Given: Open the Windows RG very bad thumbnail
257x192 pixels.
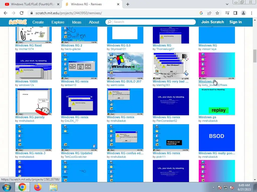Looking at the screenshot, I should pyautogui.click(x=171, y=66).
